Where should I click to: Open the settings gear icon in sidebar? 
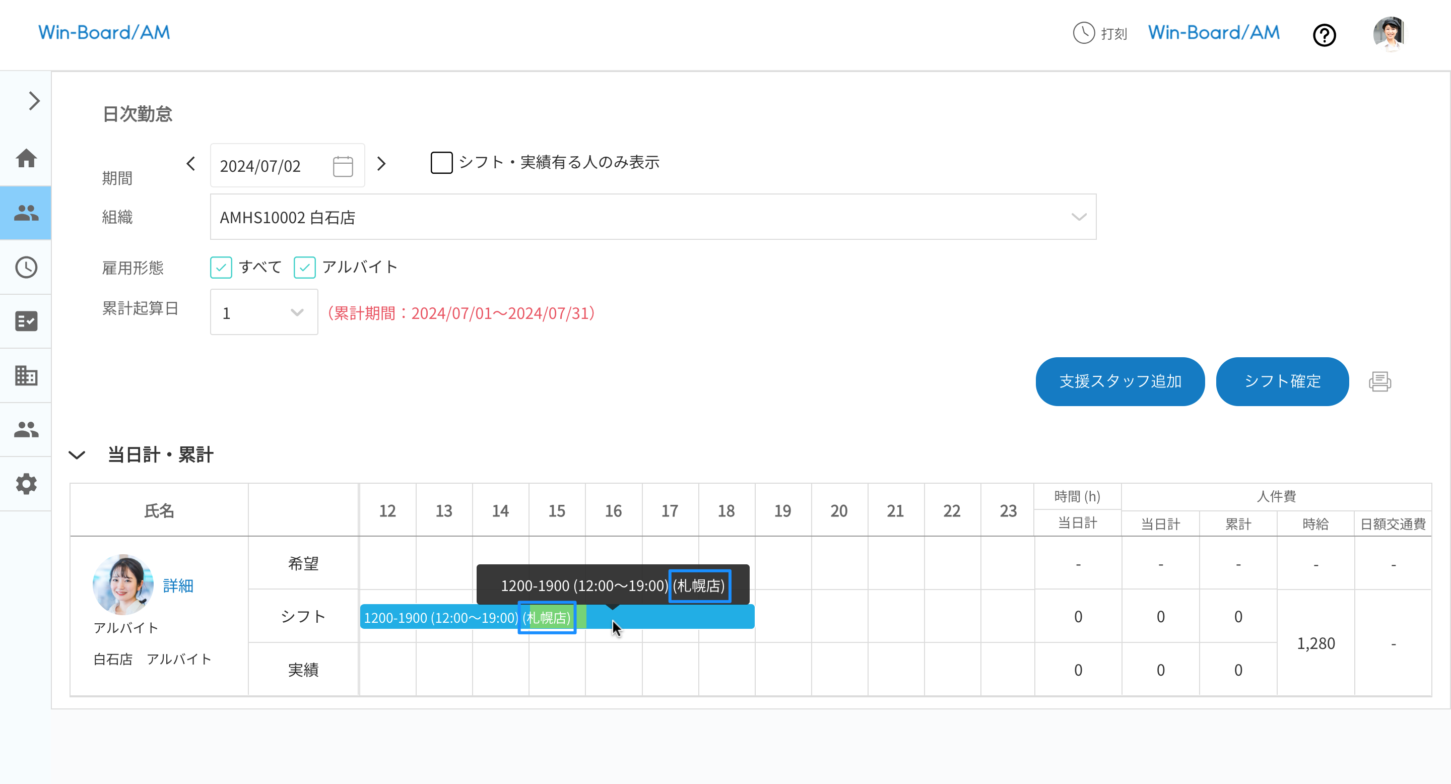click(x=25, y=484)
